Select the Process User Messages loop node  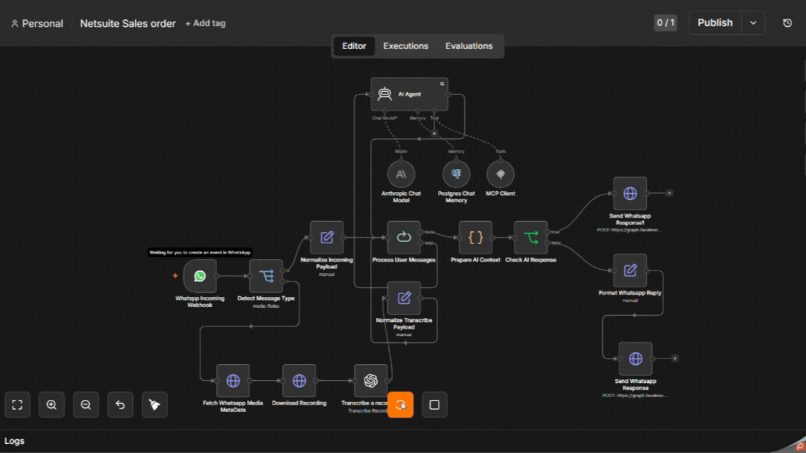tap(404, 237)
